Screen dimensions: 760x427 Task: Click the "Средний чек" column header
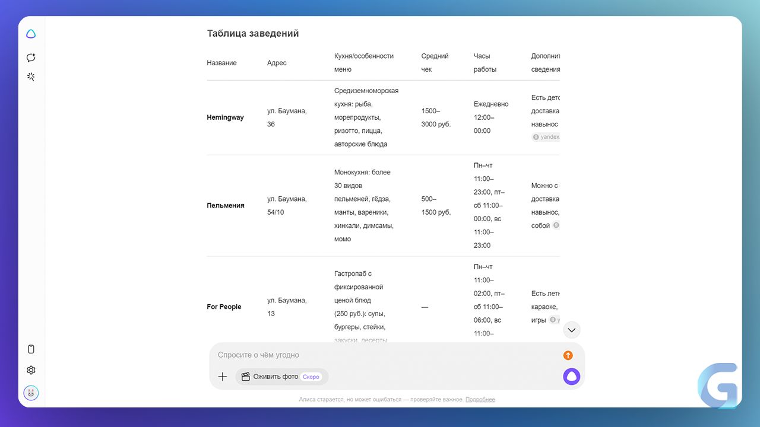tap(435, 62)
